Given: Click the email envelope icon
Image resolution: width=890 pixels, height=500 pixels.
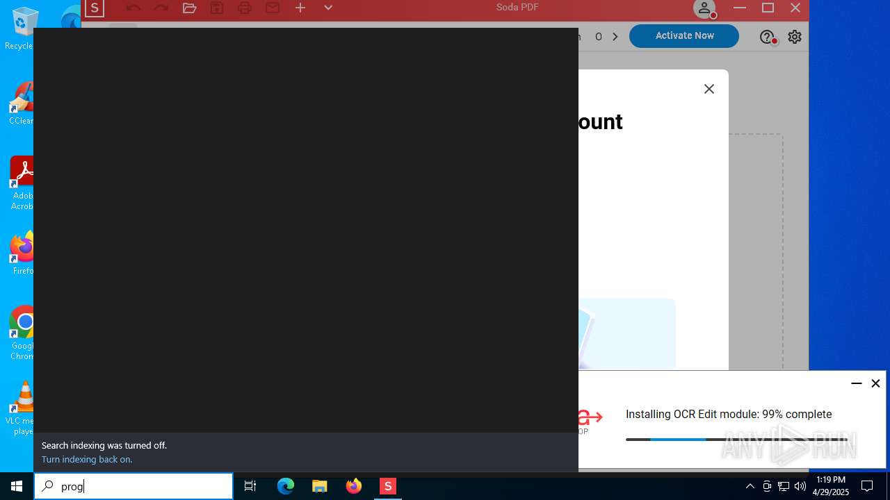Looking at the screenshot, I should click(273, 8).
